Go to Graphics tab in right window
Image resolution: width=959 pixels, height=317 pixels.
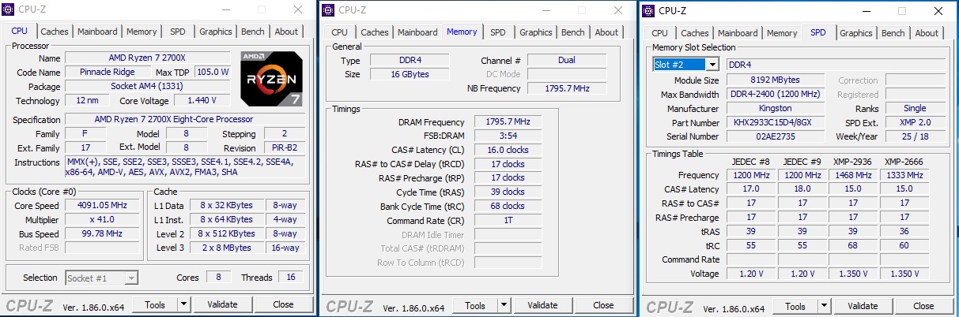click(x=856, y=33)
